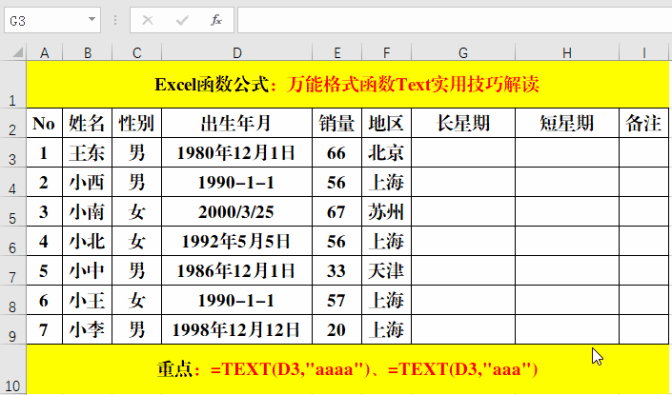Select column E header

click(336, 52)
